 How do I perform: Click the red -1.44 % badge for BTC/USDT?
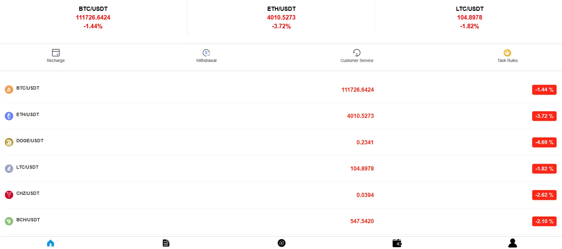tap(544, 90)
